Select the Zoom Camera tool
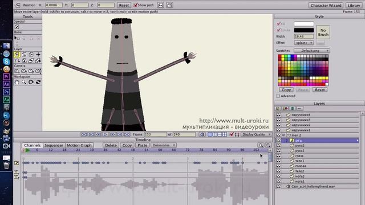The image size is (365, 205). click(x=24, y=71)
